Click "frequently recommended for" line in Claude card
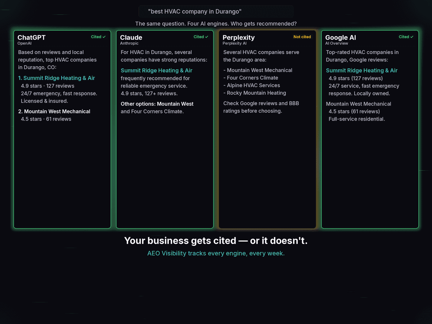 tap(155, 78)
